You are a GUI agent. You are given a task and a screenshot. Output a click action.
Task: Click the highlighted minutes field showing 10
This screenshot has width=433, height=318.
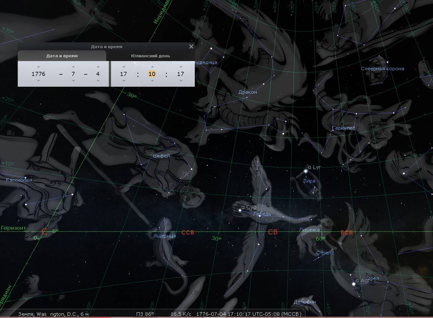(152, 74)
